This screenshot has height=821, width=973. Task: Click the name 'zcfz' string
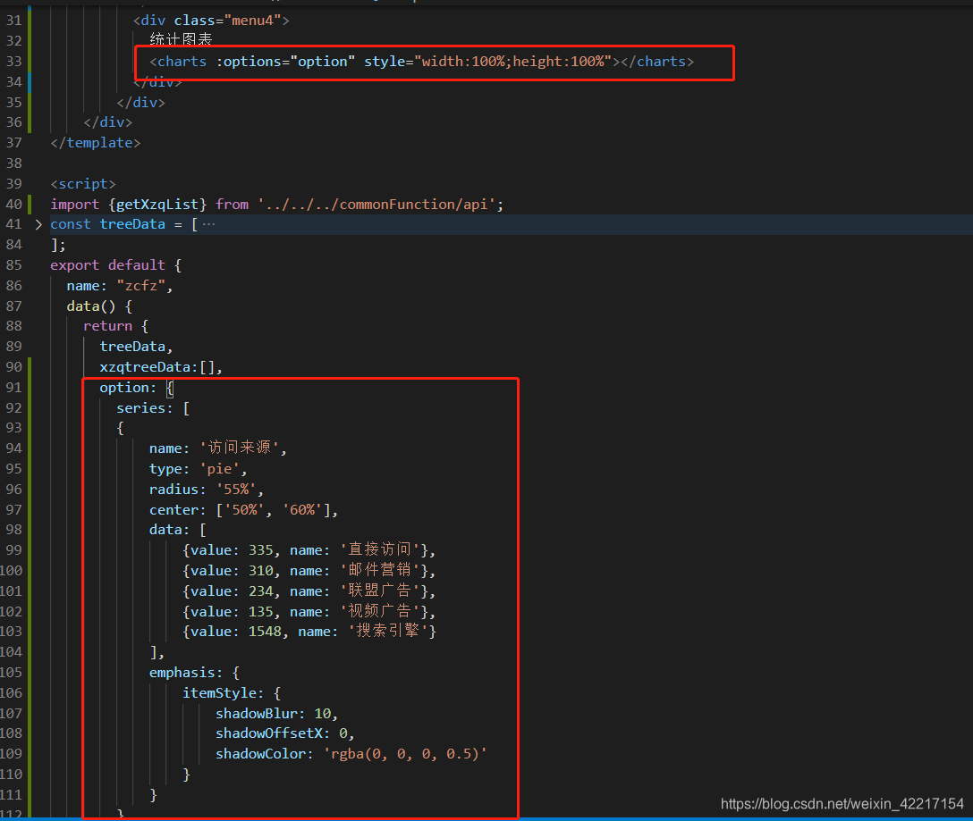pyautogui.click(x=142, y=285)
